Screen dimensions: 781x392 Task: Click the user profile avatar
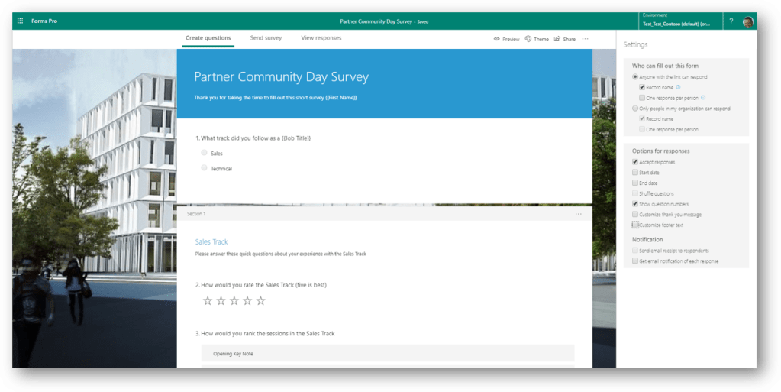click(747, 21)
